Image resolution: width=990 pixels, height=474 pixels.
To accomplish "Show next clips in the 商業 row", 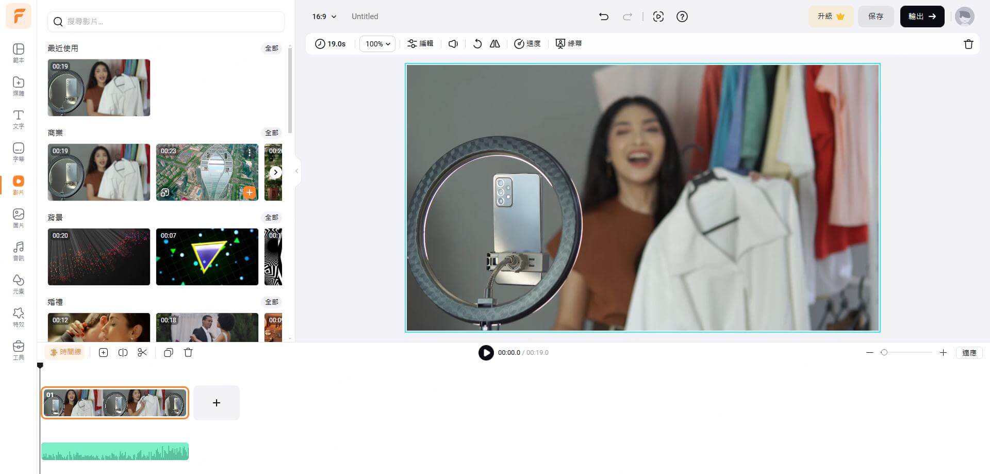I will tap(276, 172).
